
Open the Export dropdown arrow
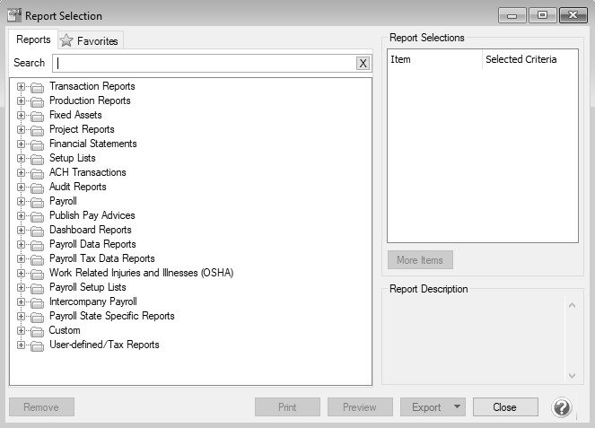pos(458,407)
